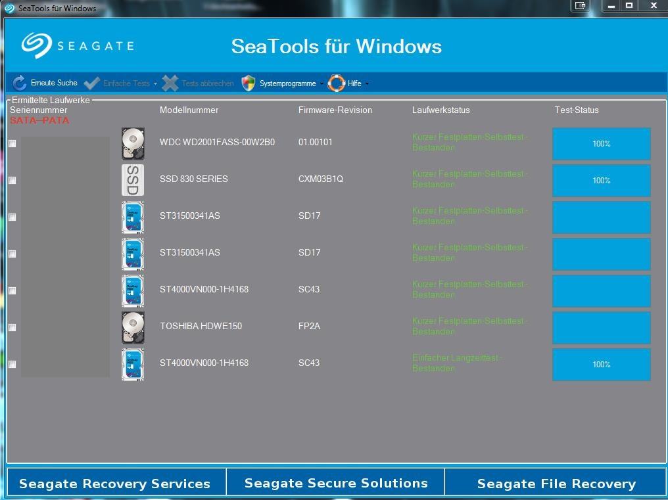The image size is (668, 500).
Task: Click the first ST31500341AS drive icon
Action: coord(133,217)
